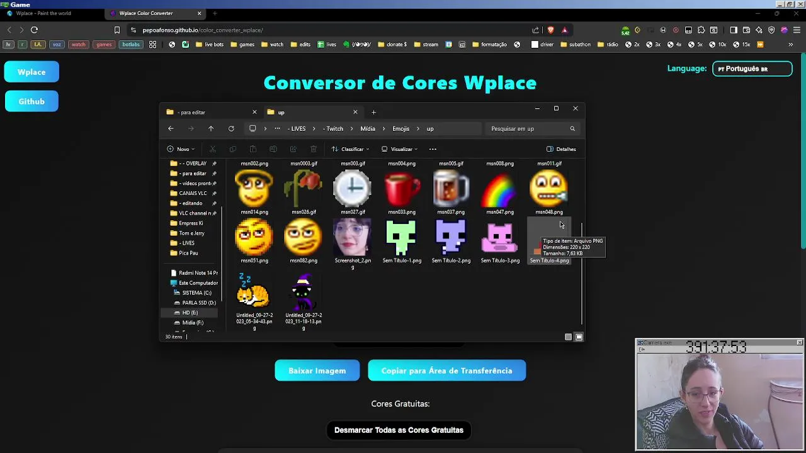Image resolution: width=806 pixels, height=453 pixels.
Task: Open the Github link button
Action: click(31, 101)
